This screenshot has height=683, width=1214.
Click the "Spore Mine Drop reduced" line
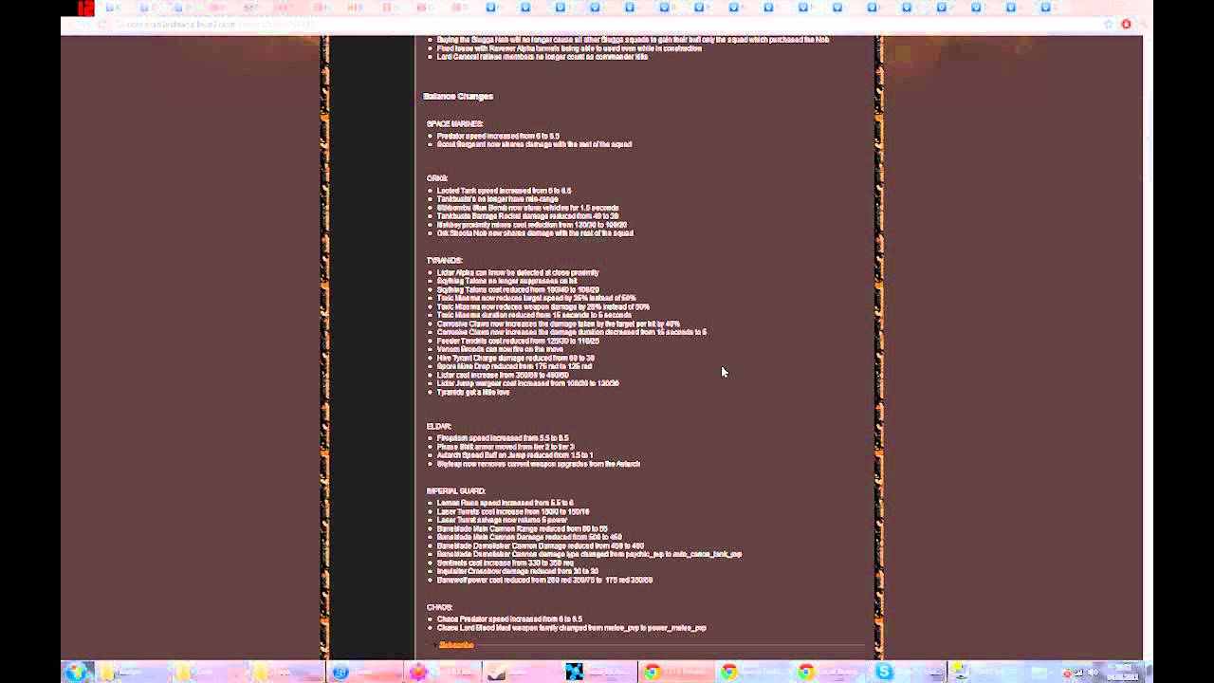point(514,366)
